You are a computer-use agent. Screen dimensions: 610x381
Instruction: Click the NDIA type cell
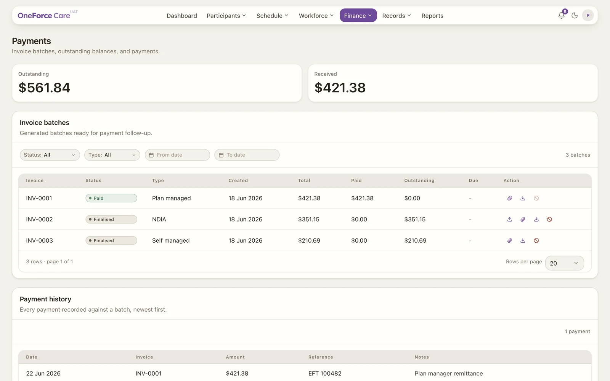(159, 219)
